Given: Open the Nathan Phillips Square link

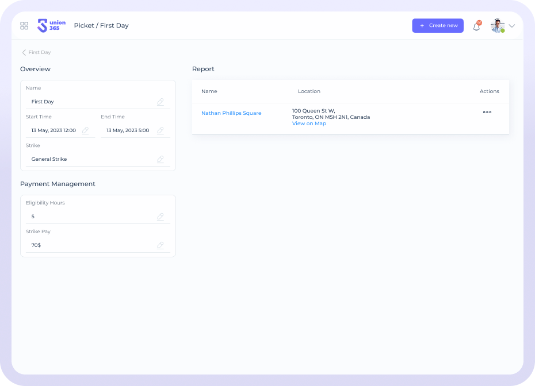Looking at the screenshot, I should 231,113.
